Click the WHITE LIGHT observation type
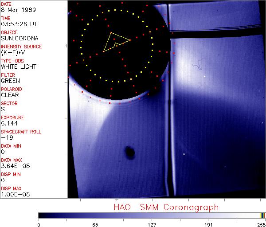266x227 pixels. point(19,67)
